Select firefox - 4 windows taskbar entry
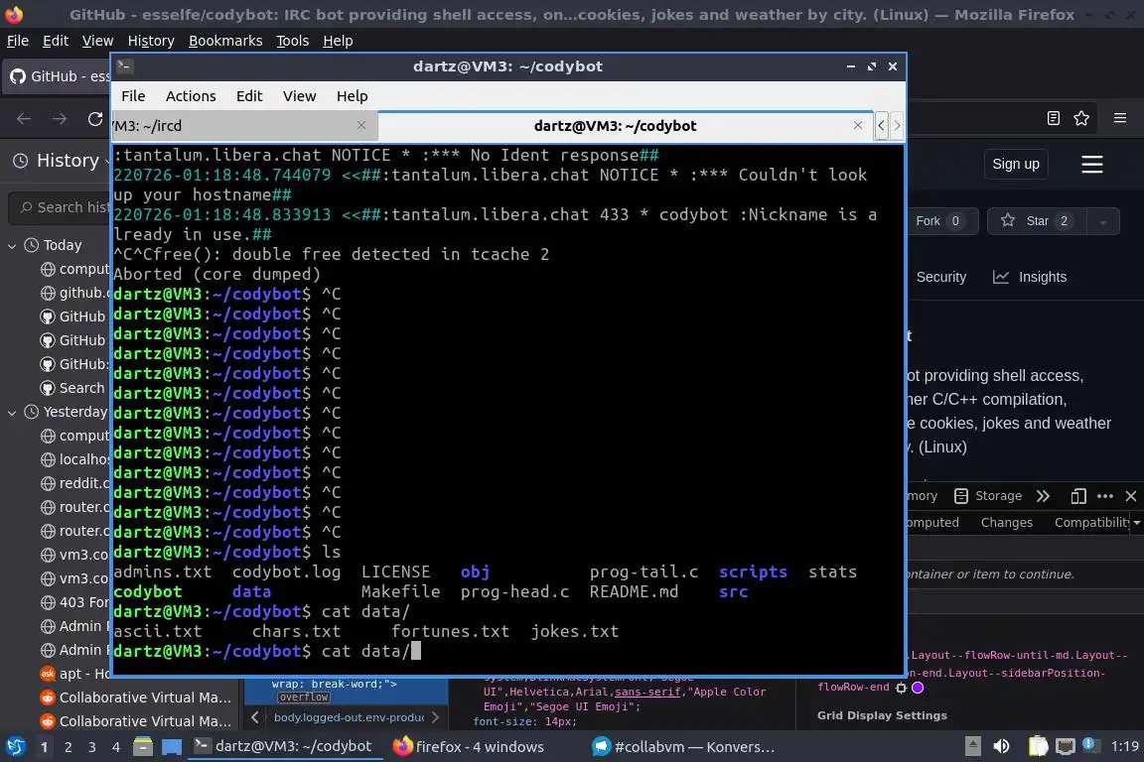Viewport: 1144px width, 762px height. tap(468, 747)
